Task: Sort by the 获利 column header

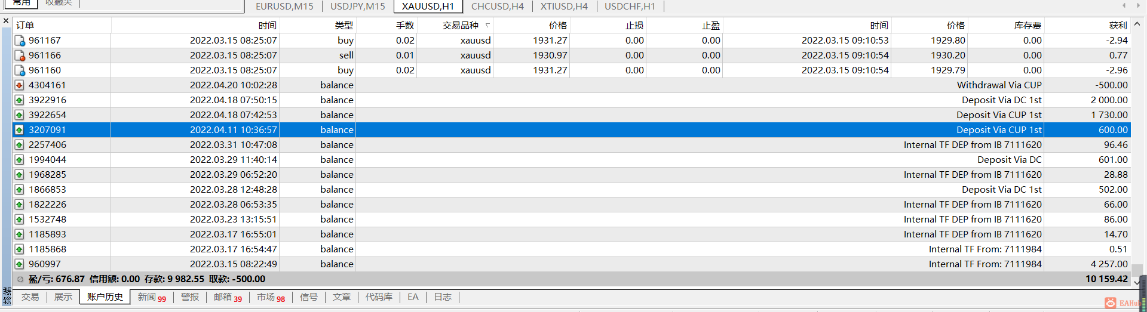Action: (1087, 25)
